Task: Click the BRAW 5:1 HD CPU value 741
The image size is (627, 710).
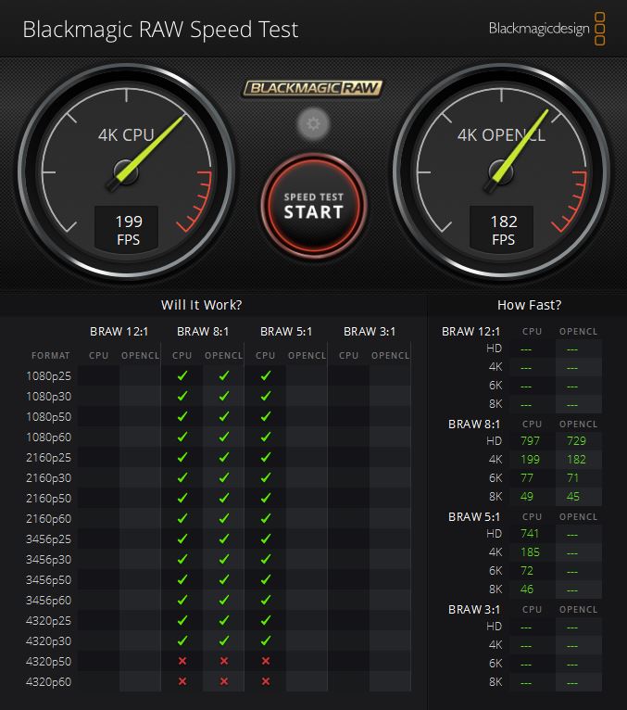Action: (530, 533)
